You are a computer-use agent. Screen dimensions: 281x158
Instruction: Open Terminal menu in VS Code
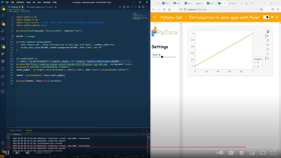47,2
